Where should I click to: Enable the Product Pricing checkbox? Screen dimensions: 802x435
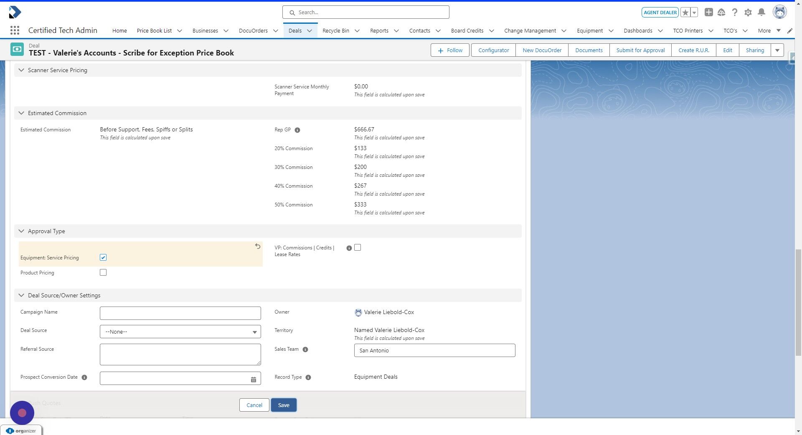point(103,272)
